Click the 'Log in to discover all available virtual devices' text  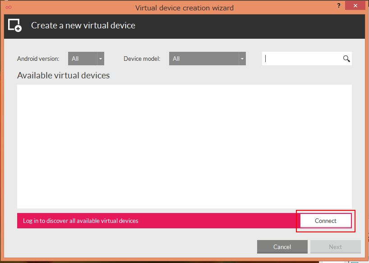[x=80, y=221]
